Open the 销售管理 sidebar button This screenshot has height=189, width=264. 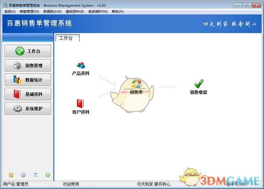[28, 65]
